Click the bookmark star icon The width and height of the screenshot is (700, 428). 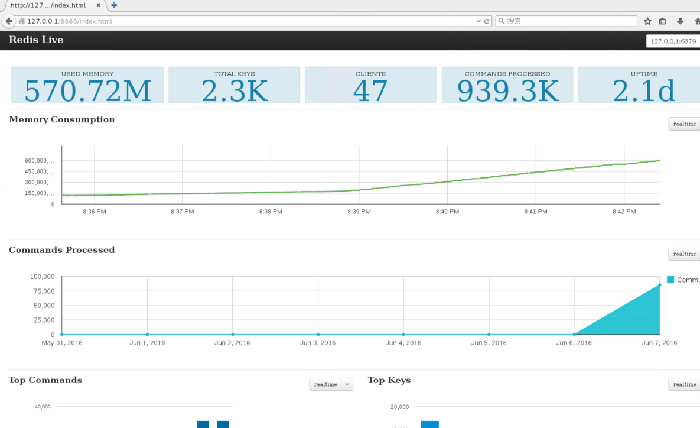click(647, 21)
